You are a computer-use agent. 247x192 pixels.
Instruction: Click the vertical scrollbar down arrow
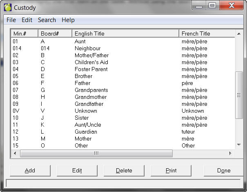tap(238, 145)
